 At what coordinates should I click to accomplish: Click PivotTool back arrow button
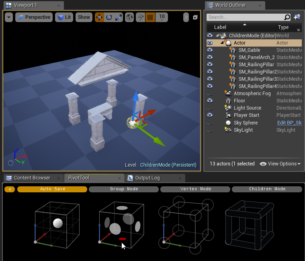point(10,189)
